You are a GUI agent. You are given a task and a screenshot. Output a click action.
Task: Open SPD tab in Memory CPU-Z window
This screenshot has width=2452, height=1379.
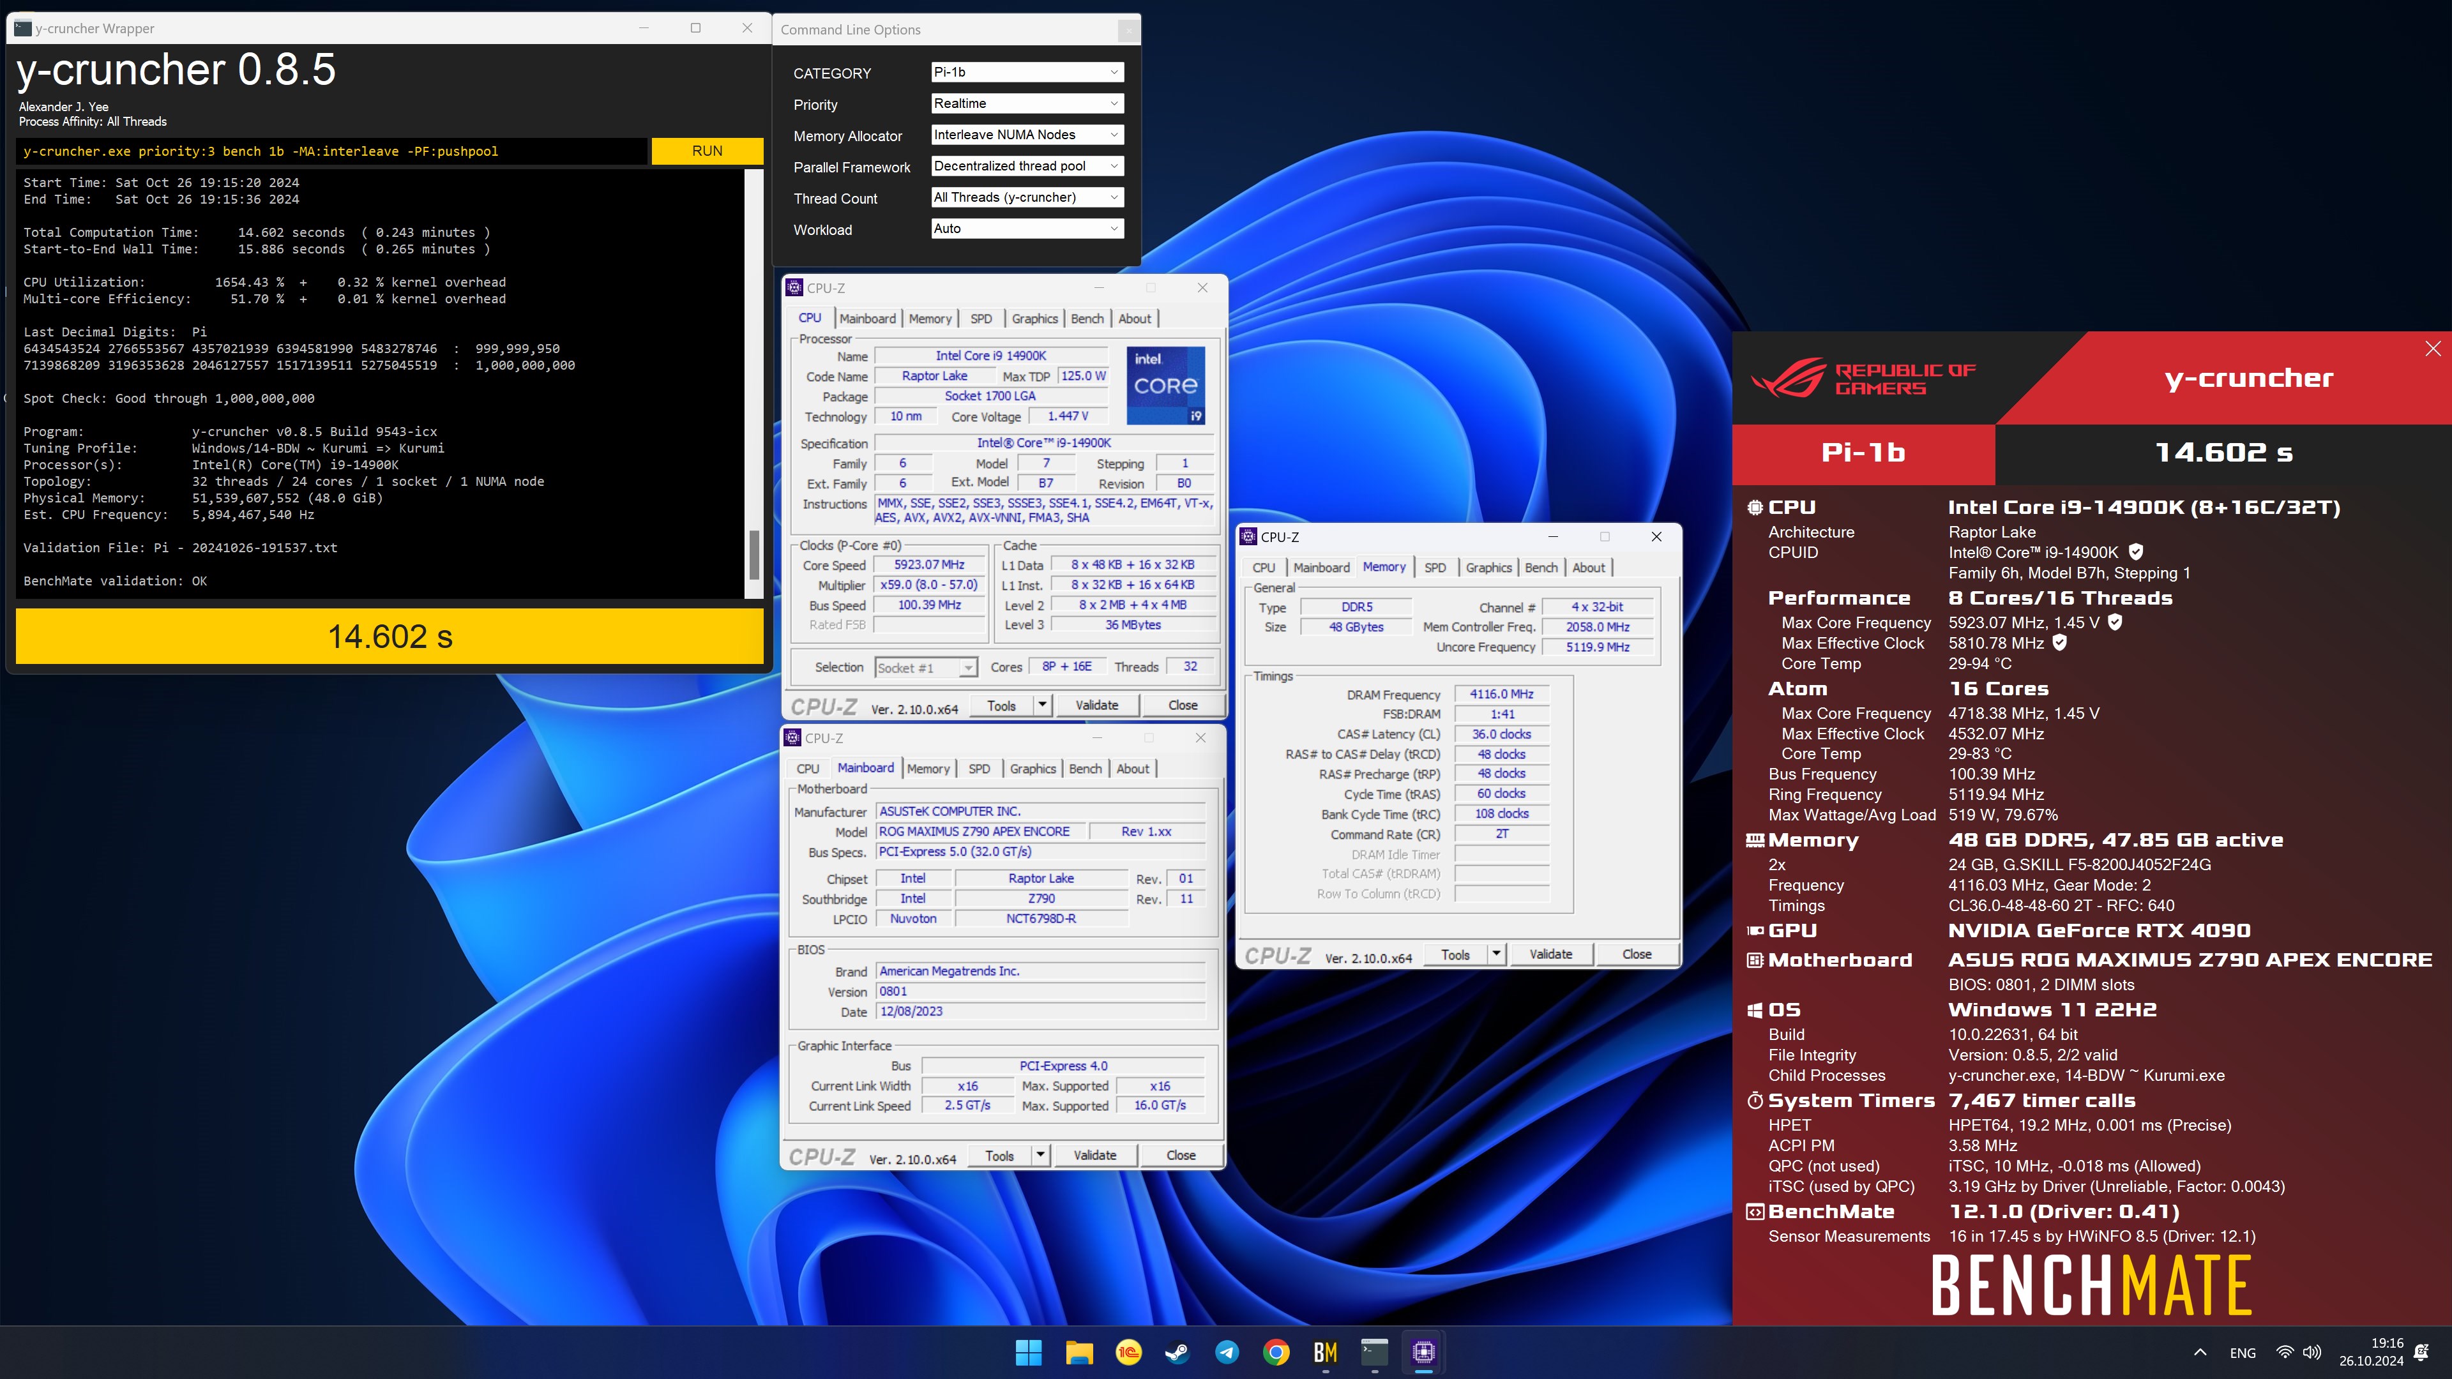coord(1435,568)
